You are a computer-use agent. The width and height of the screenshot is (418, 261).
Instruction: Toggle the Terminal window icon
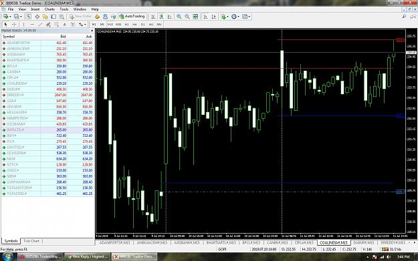tap(54, 17)
